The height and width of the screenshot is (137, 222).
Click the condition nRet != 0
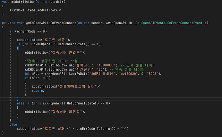40,78
